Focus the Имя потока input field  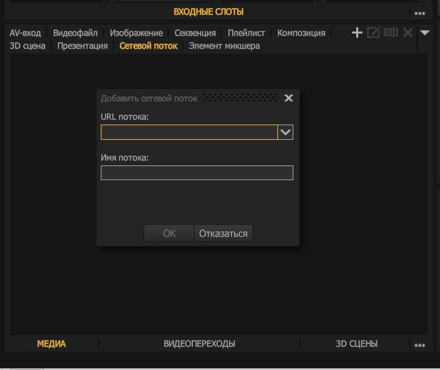click(197, 173)
